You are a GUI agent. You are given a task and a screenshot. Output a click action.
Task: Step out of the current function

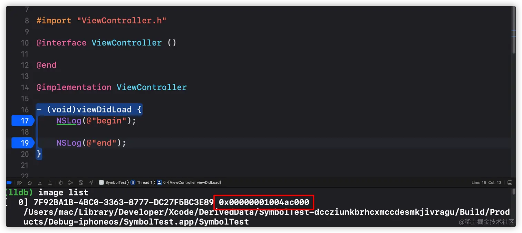[50, 182]
